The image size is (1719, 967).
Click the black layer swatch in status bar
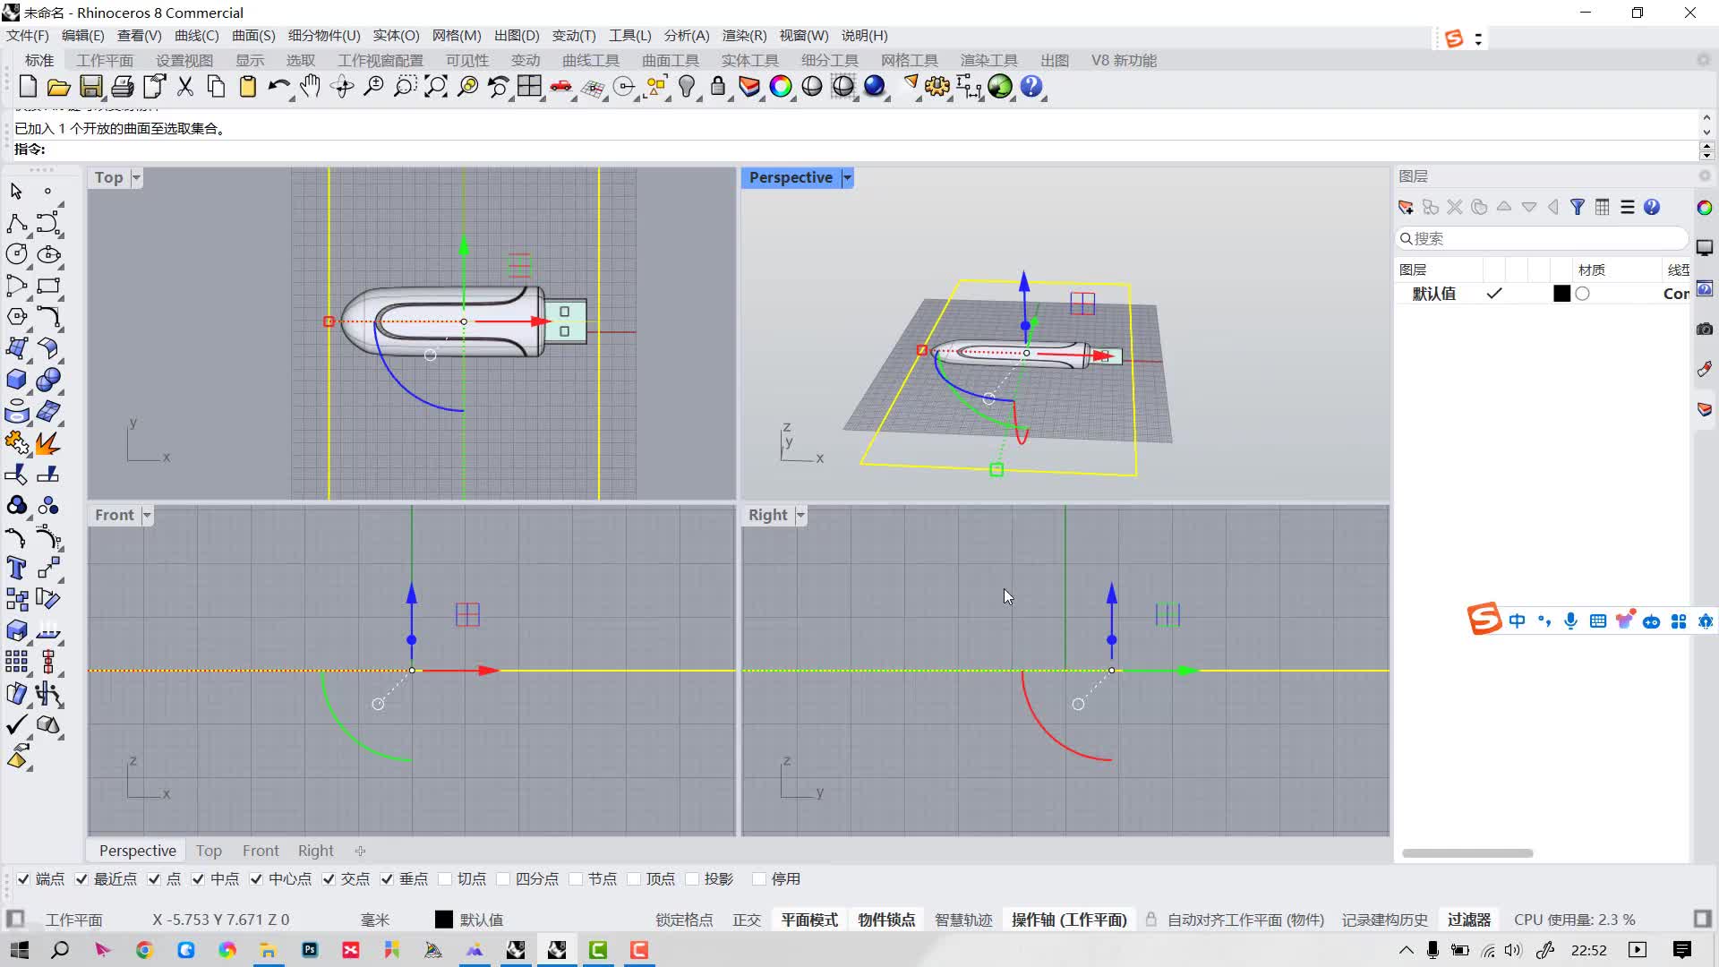click(443, 920)
